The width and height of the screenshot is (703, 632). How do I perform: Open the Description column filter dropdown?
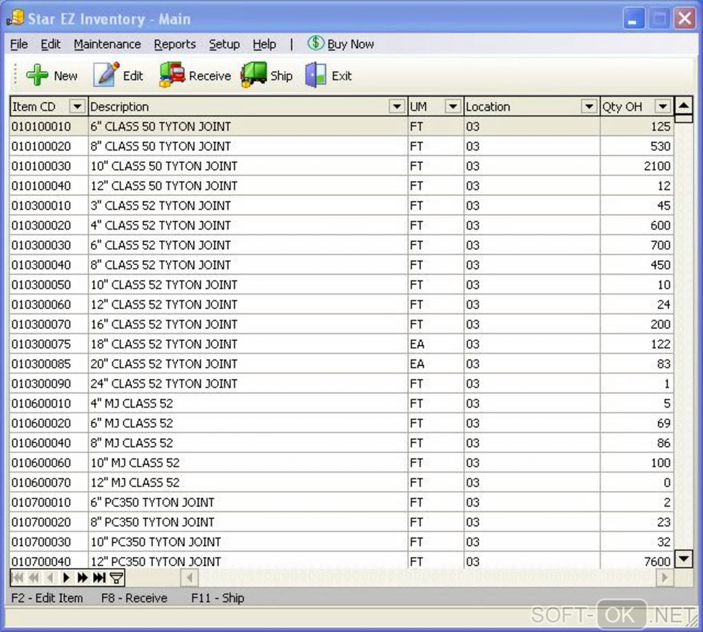(396, 107)
